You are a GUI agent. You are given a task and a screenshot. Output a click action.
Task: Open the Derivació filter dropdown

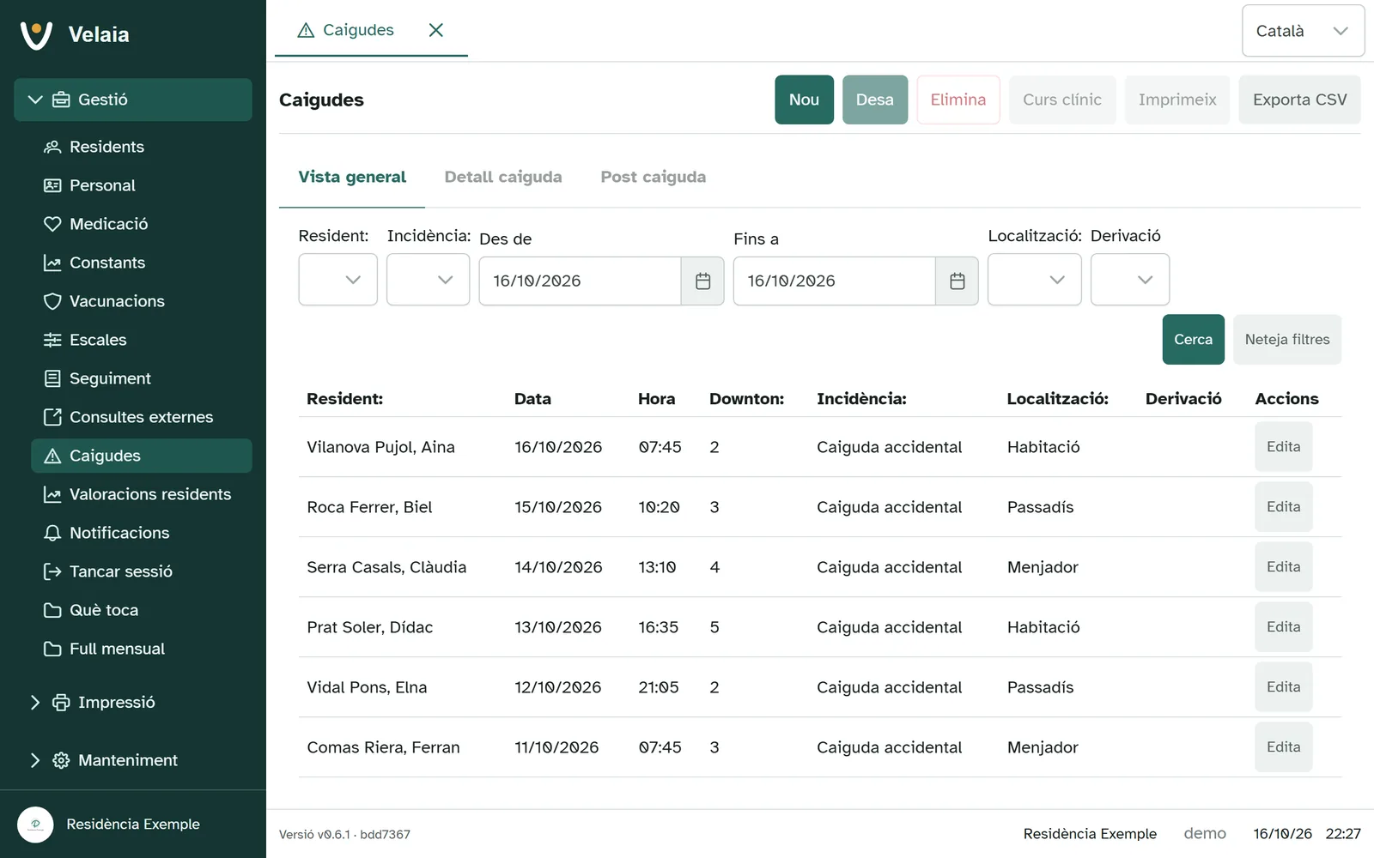(1130, 280)
